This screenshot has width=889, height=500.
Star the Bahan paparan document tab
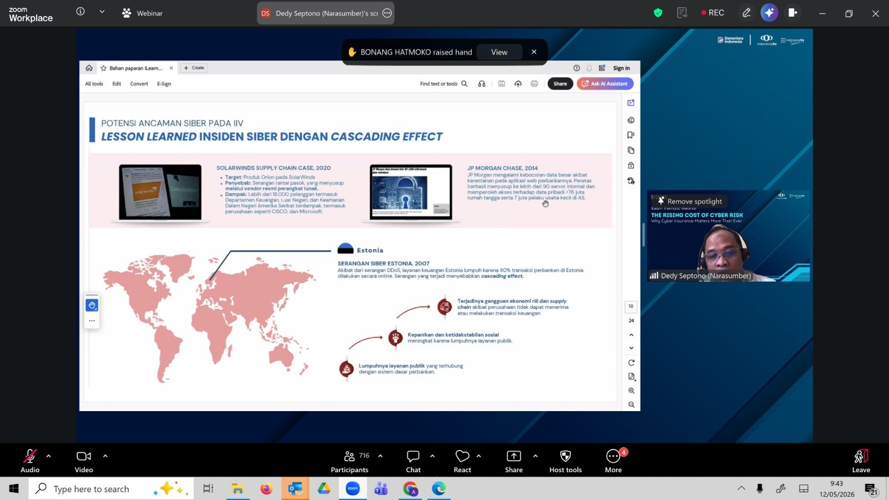(103, 68)
